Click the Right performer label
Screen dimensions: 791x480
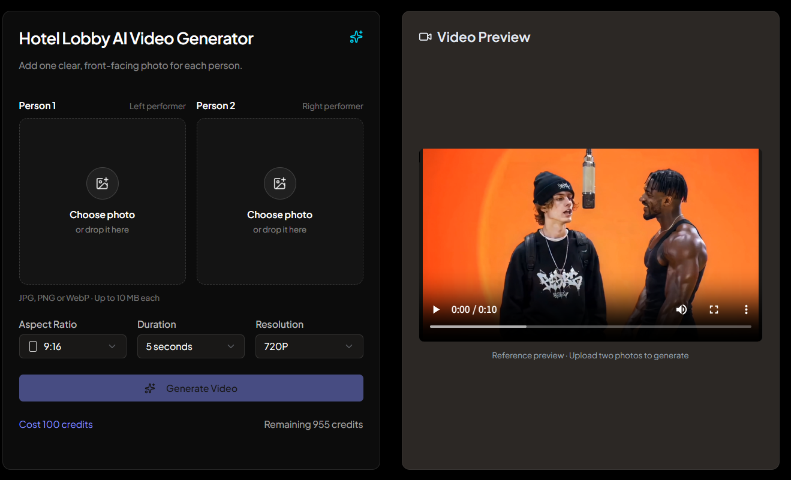pos(333,106)
